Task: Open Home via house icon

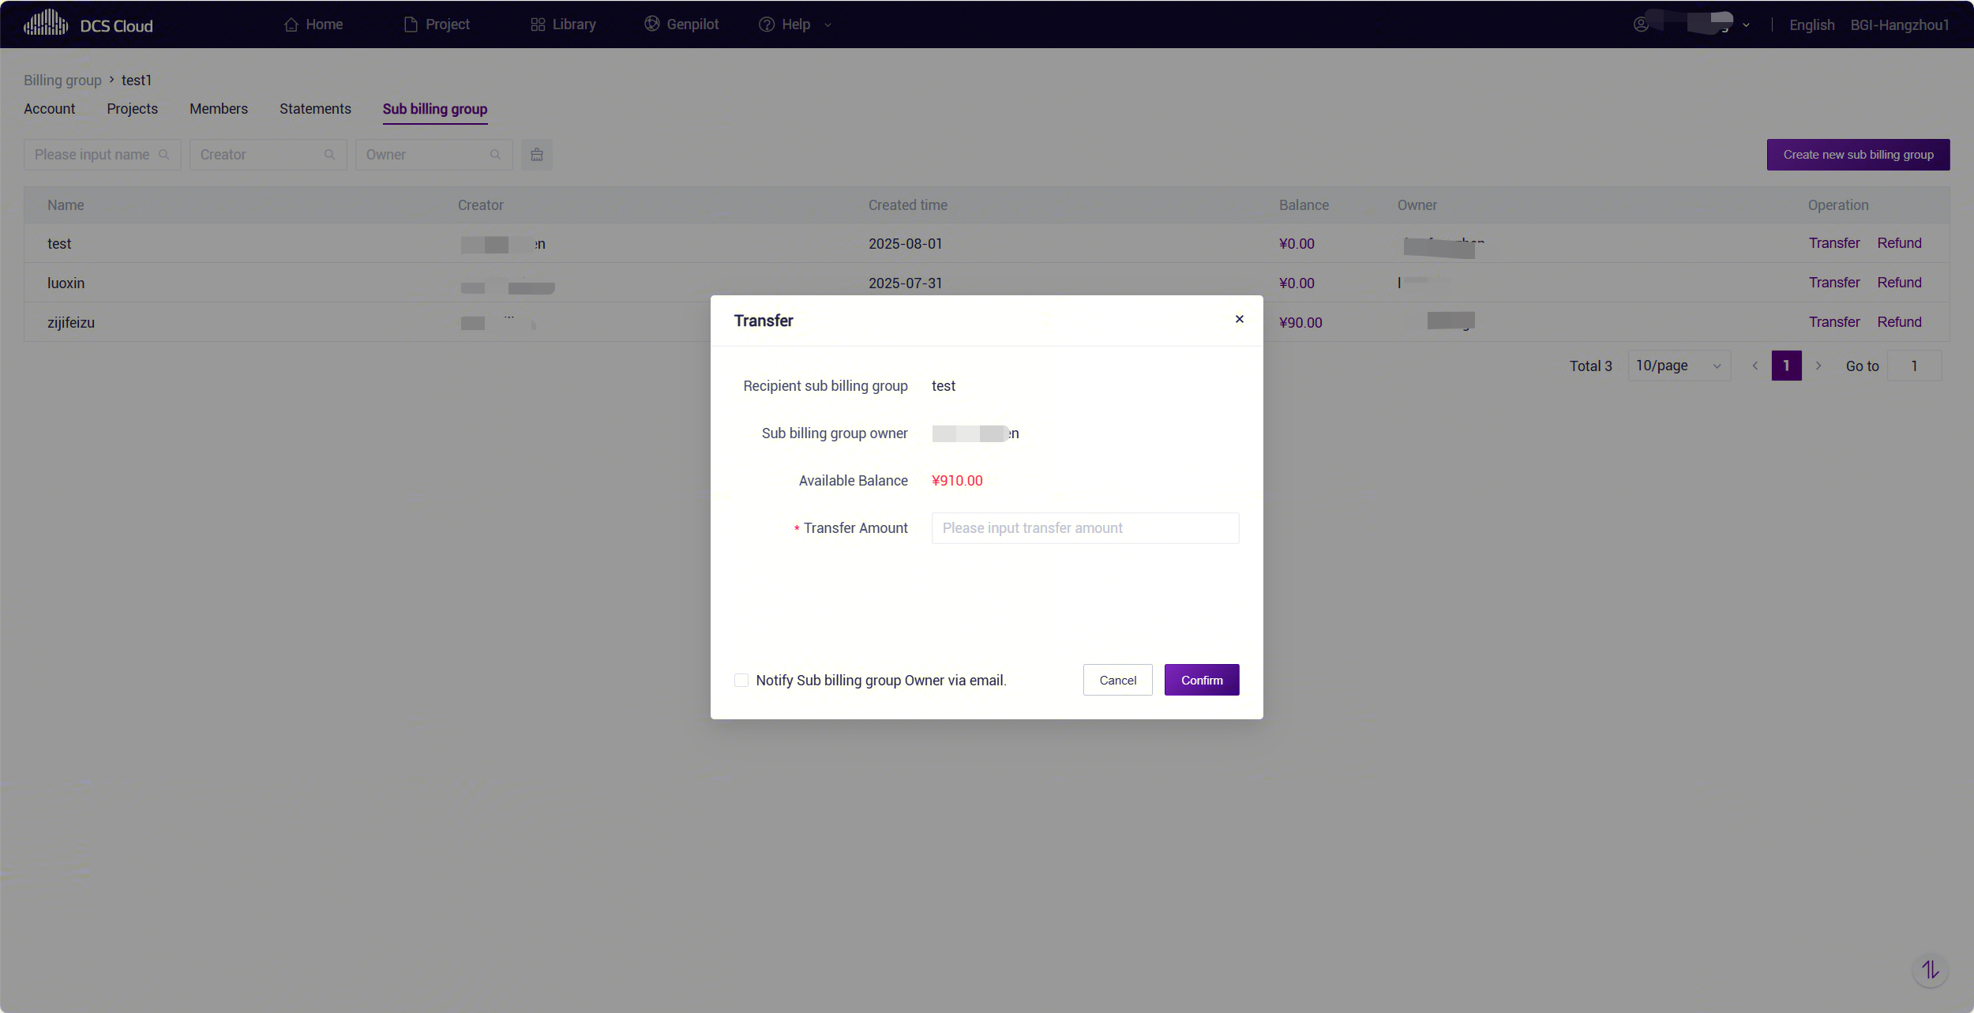Action: pos(291,24)
